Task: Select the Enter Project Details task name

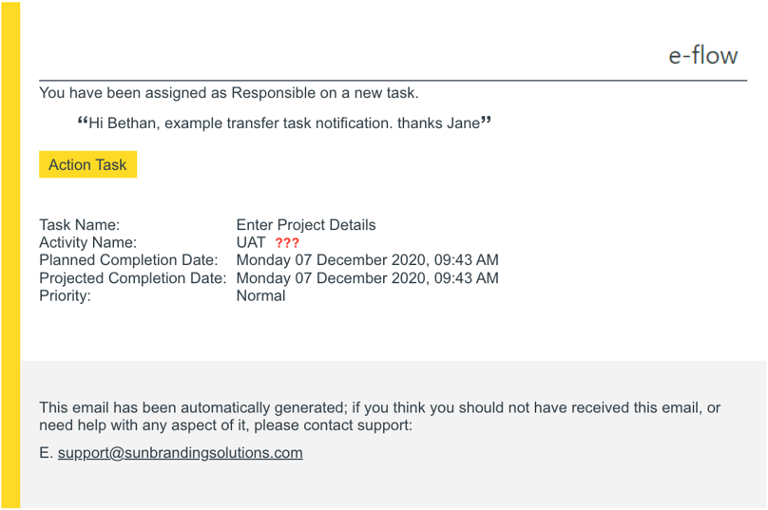Action: pyautogui.click(x=306, y=225)
